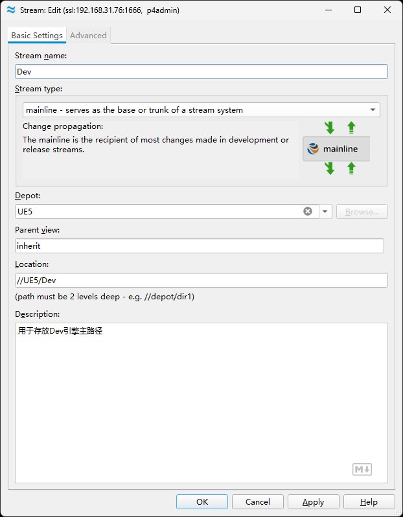This screenshot has width=403, height=517.
Task: Switch to the Advanced tab
Action: [88, 35]
